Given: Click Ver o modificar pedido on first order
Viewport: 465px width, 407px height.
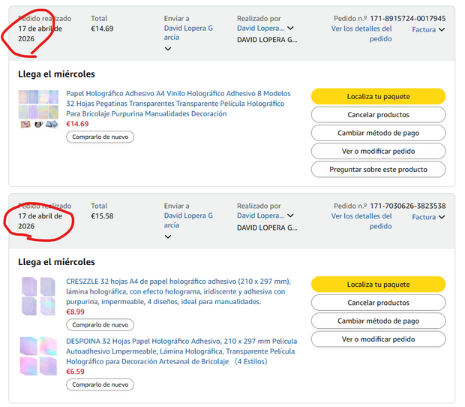Looking at the screenshot, I should pos(378,151).
